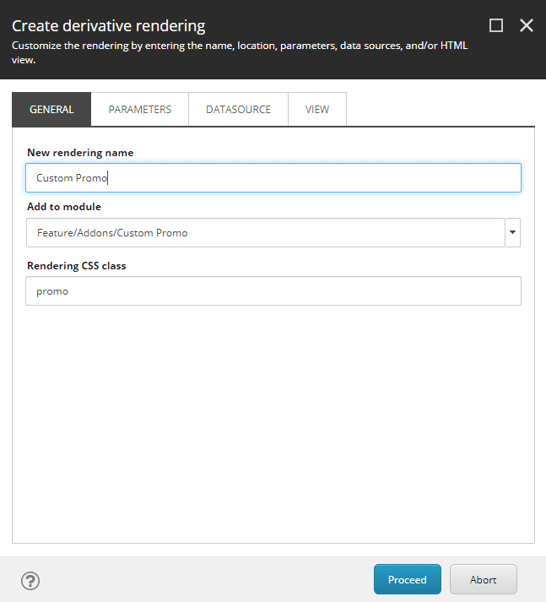Click the Rendering CSS class input
This screenshot has width=546, height=602.
[x=273, y=291]
